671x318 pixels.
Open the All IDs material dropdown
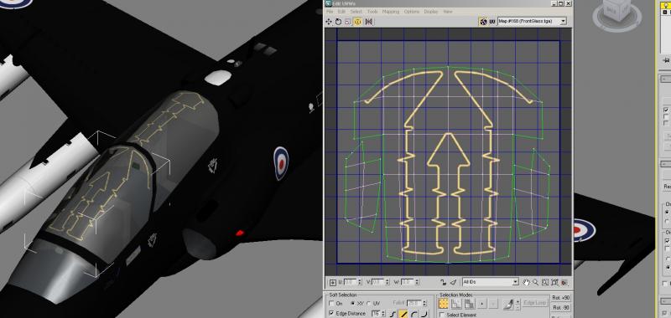(x=491, y=282)
